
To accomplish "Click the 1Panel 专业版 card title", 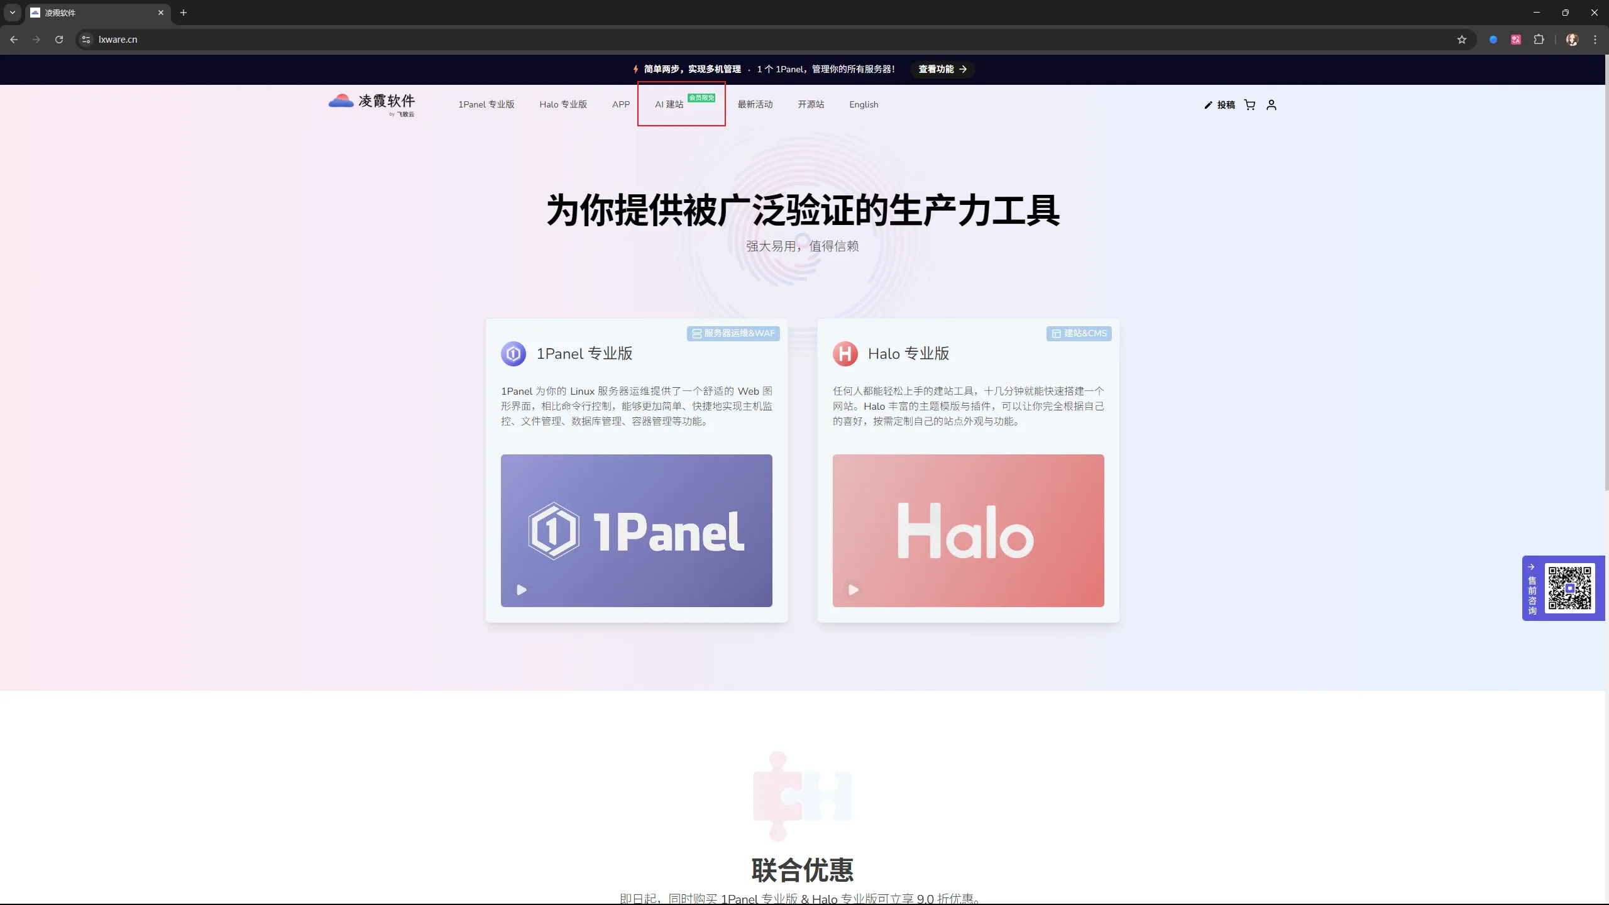I will 585,354.
